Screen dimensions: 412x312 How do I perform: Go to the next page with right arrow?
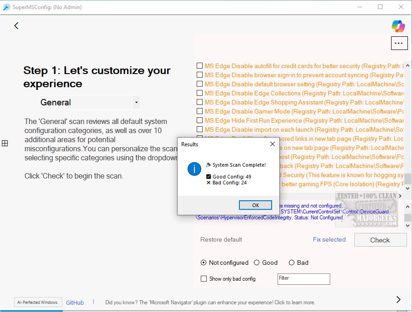(x=398, y=299)
